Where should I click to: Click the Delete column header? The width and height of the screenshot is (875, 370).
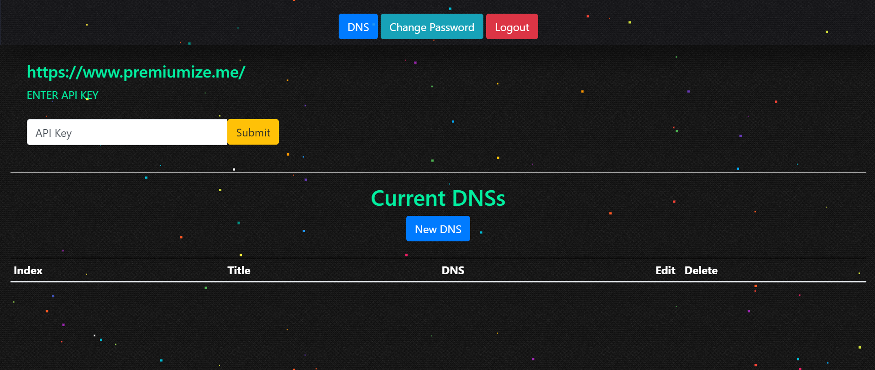tap(701, 271)
